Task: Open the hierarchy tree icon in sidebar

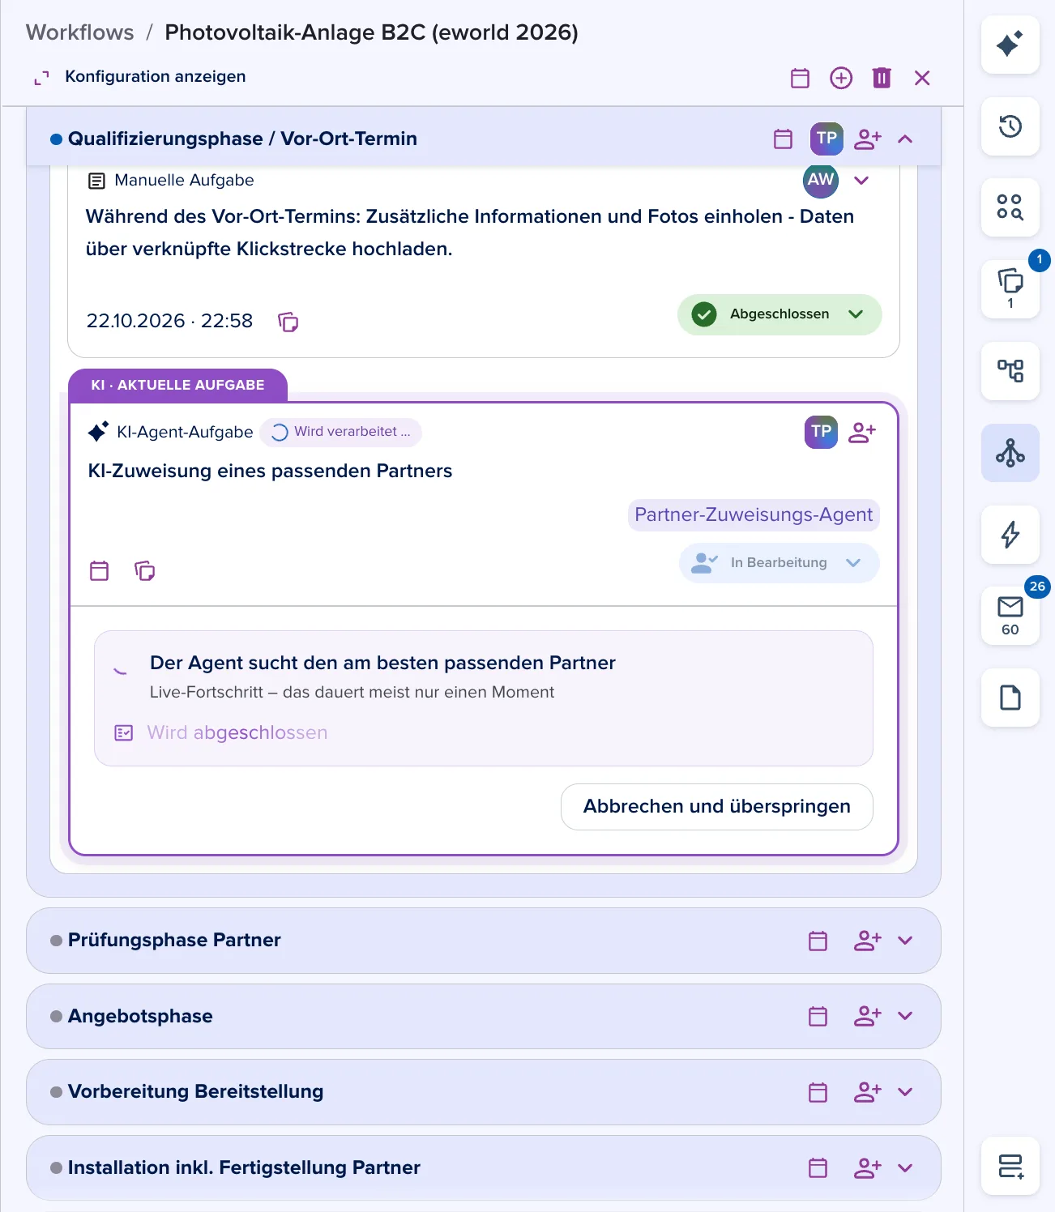Action: (1010, 371)
